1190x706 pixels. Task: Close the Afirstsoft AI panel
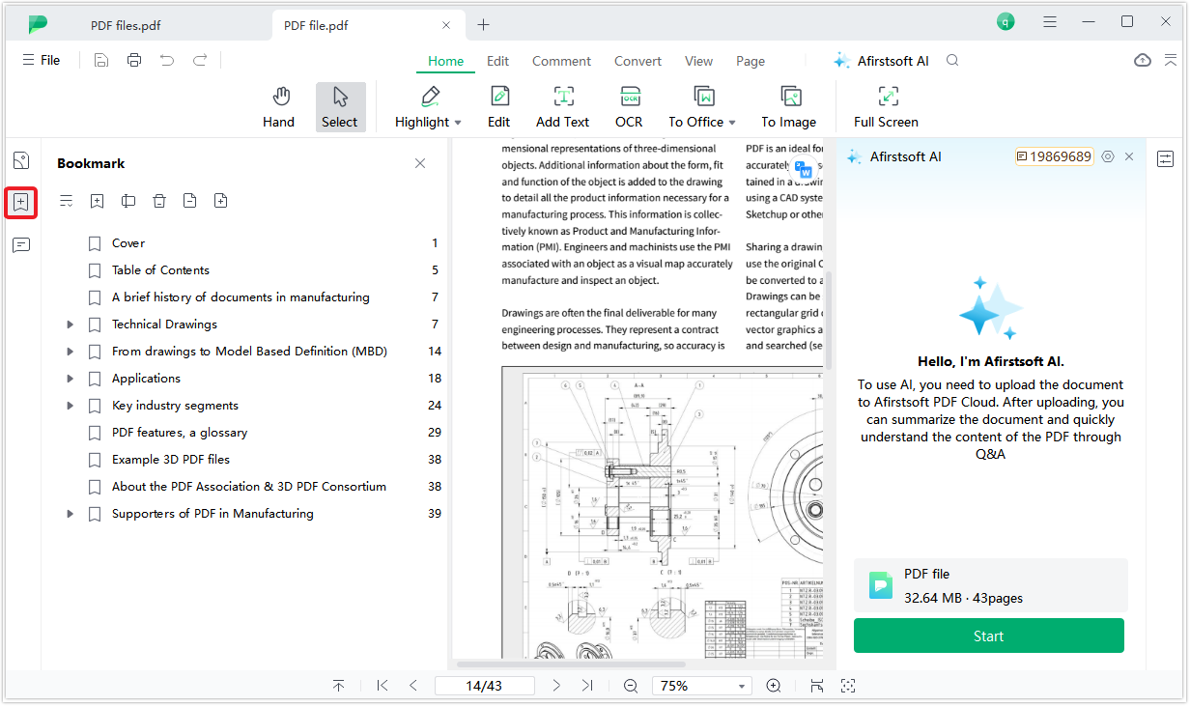1129,156
